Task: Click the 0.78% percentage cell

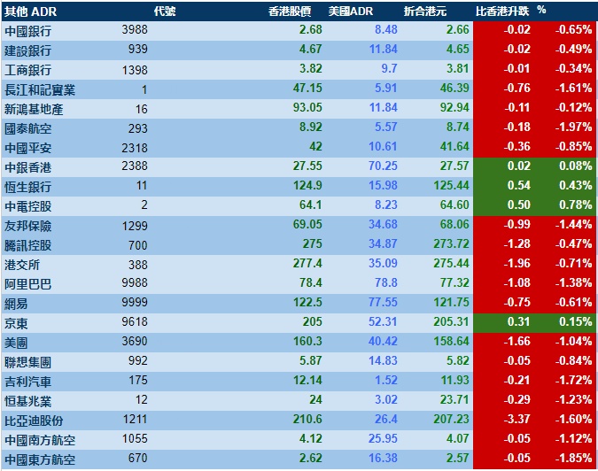Action: 576,205
